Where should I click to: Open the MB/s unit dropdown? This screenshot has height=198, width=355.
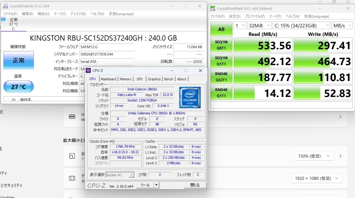(342, 26)
